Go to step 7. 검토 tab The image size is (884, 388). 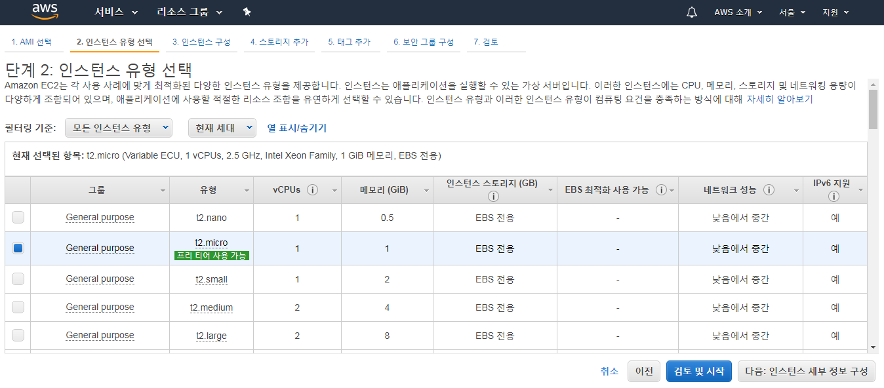pyautogui.click(x=486, y=42)
